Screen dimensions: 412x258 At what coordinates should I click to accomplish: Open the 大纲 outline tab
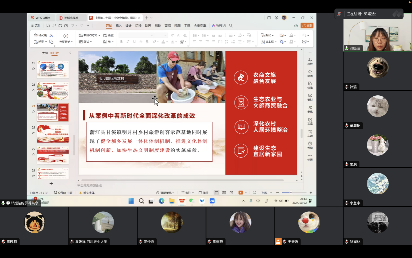tap(45, 53)
